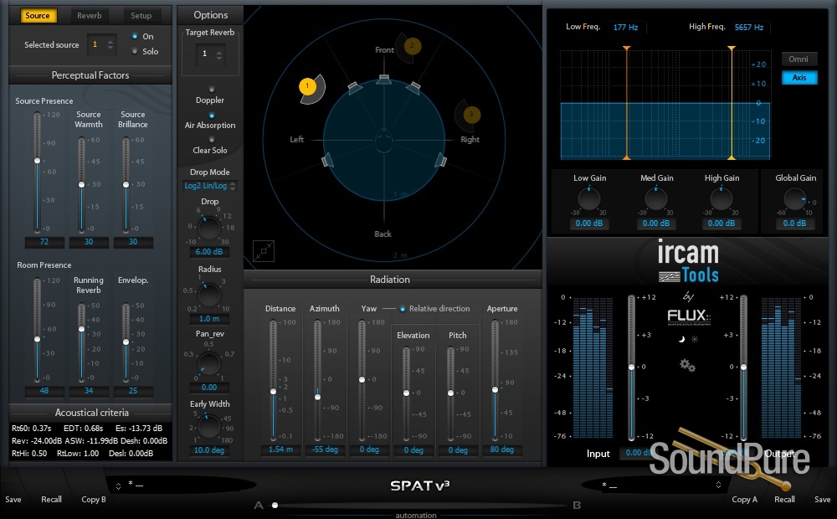Recall preset slot A
Image resolution: width=837 pixels, height=519 pixels.
51,500
